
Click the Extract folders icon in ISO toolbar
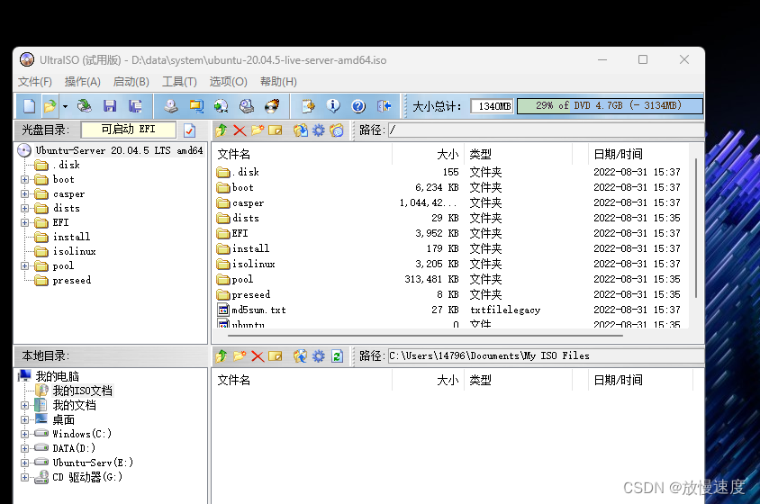[301, 130]
